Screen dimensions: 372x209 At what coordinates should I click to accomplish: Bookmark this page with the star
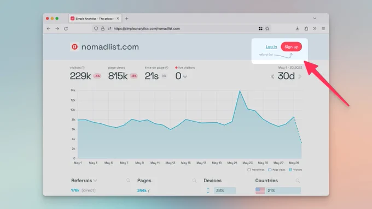tap(268, 28)
